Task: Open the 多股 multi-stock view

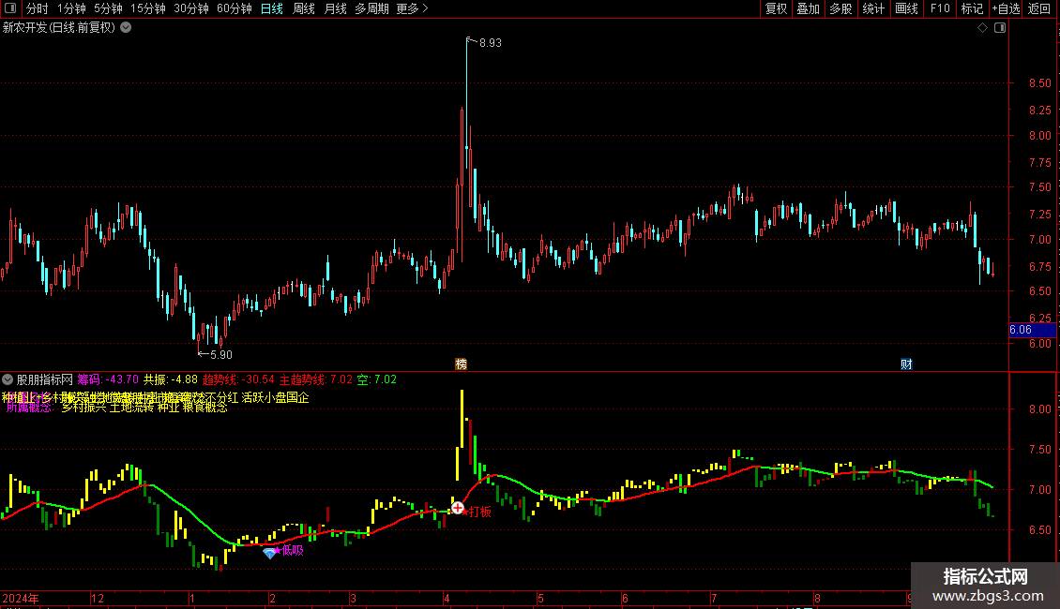Action: pyautogui.click(x=840, y=8)
